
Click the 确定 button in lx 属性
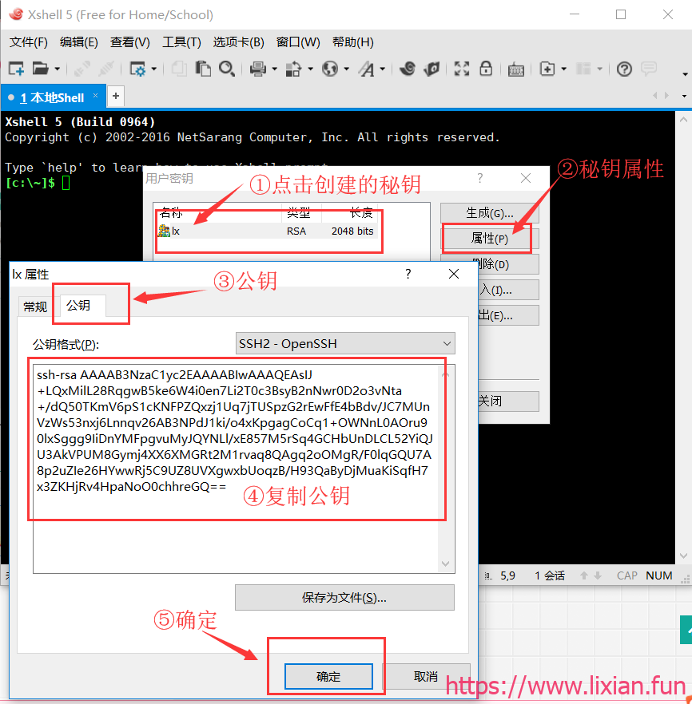[328, 677]
